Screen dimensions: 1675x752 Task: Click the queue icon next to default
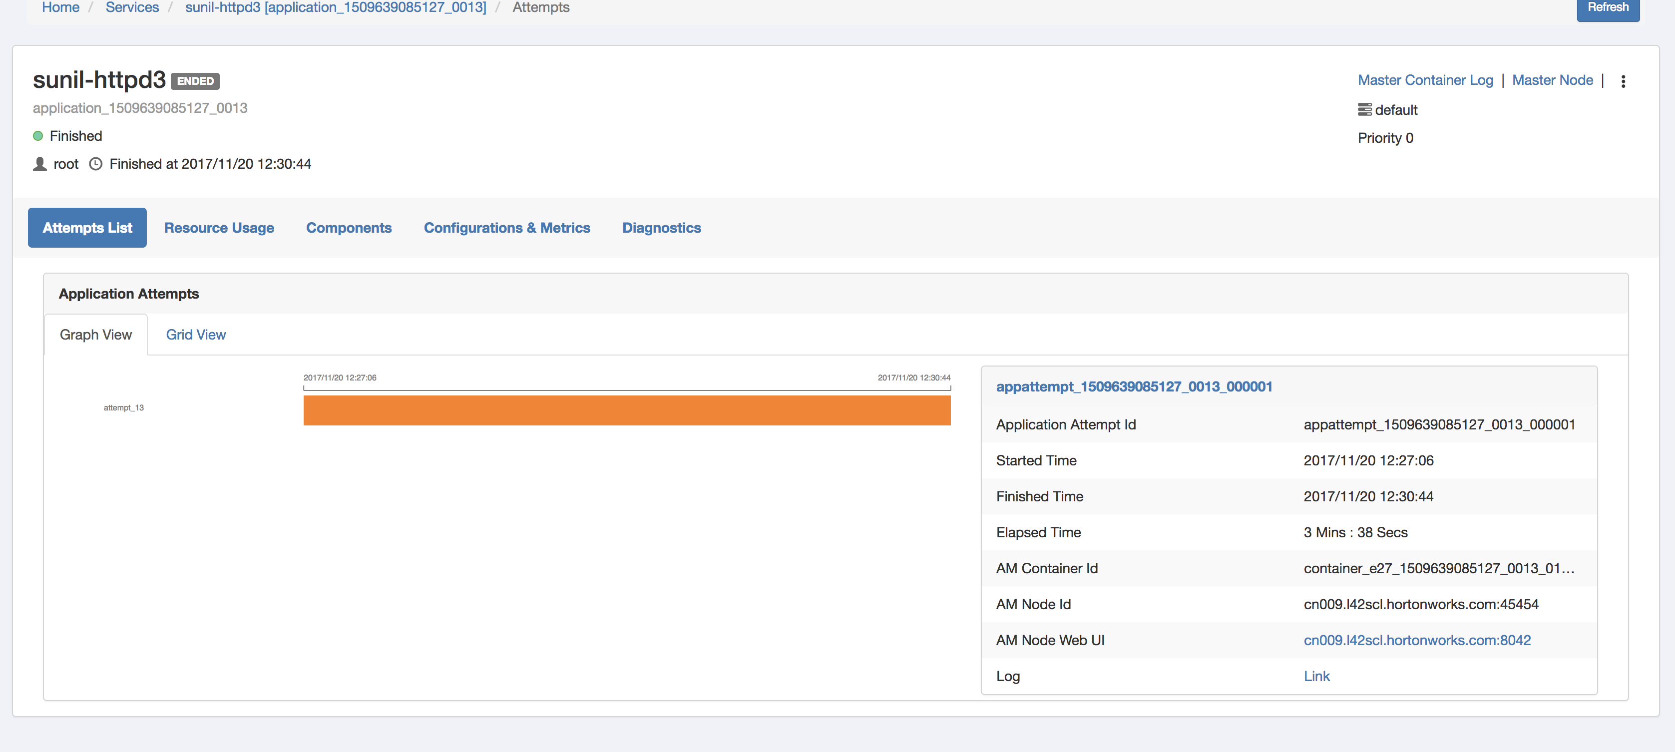click(x=1364, y=110)
